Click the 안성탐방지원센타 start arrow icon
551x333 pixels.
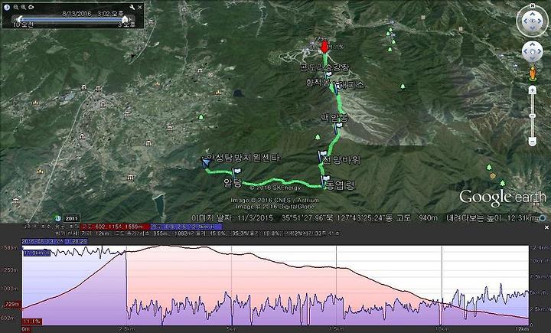[206, 162]
